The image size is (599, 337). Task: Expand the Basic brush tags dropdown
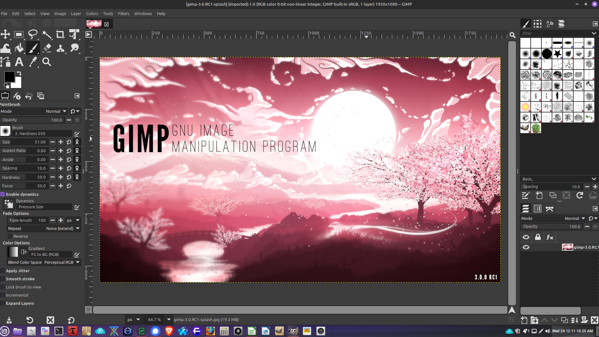(594, 179)
